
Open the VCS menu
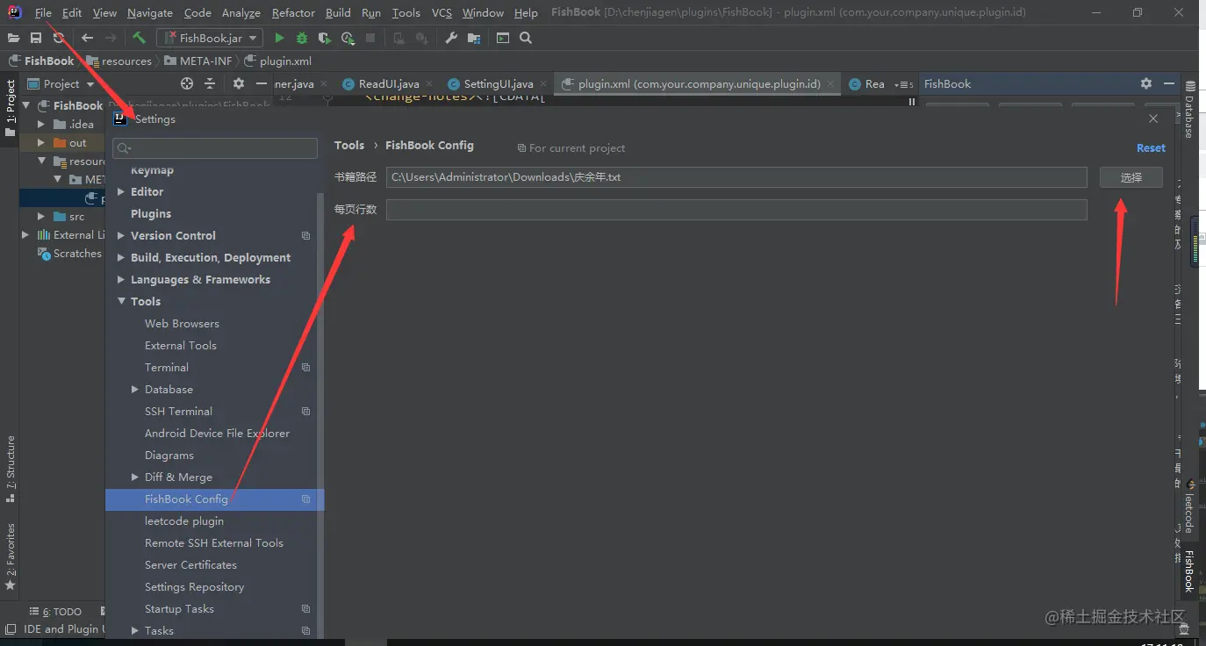(441, 12)
